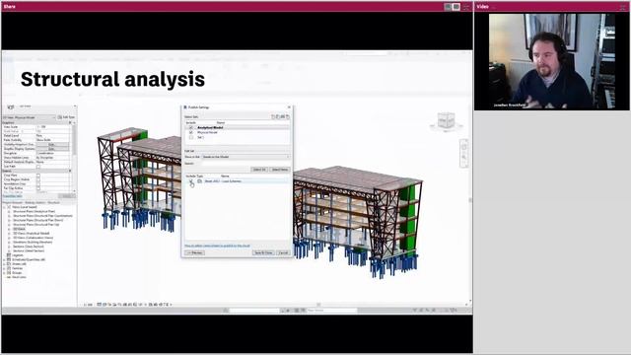Untick the Physical Model set checkbox

(x=190, y=132)
